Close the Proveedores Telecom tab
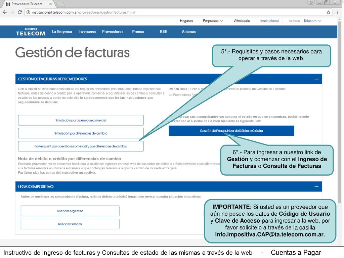Viewport: 344px width, 258px height. [50, 4]
